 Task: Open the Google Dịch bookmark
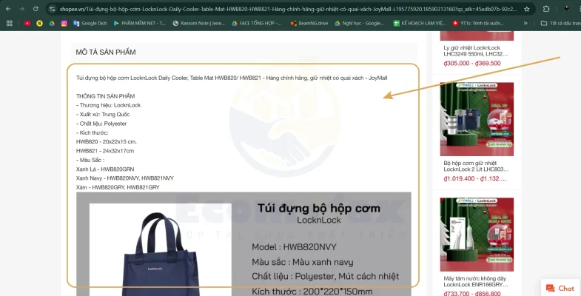point(90,23)
